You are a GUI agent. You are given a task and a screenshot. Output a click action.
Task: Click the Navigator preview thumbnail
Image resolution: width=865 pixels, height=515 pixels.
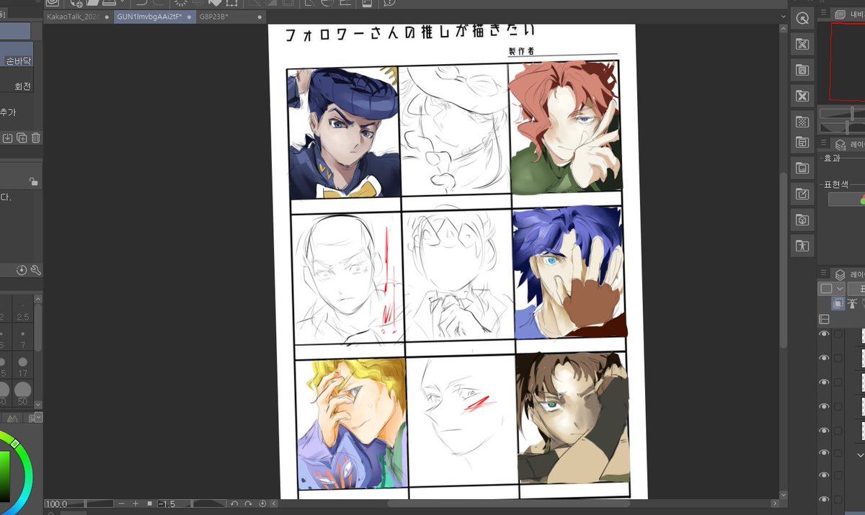[x=848, y=61]
